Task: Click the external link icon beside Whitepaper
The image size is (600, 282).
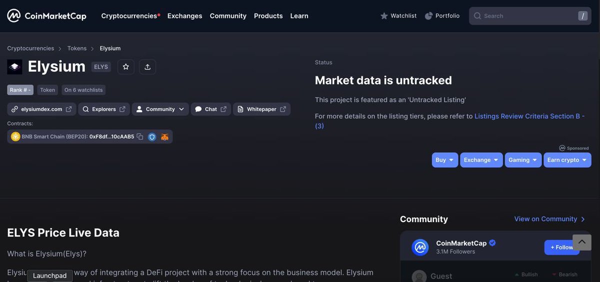Action: (x=283, y=109)
